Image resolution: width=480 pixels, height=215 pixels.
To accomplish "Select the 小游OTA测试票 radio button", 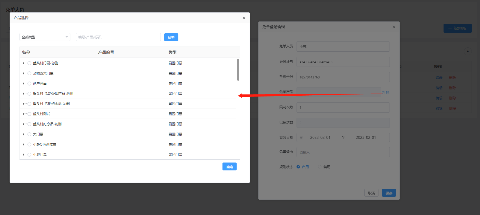I will [x=29, y=144].
